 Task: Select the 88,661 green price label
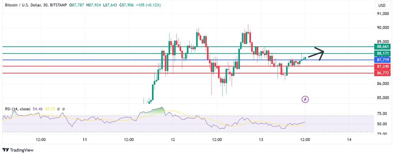coord(383,46)
